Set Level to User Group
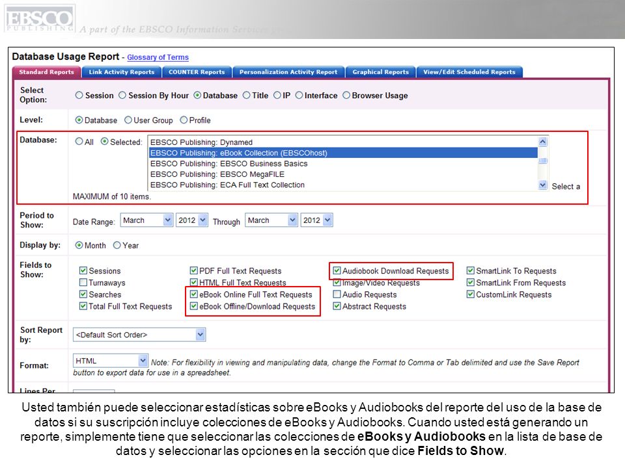Image resolution: width=625 pixels, height=468 pixels. click(128, 120)
